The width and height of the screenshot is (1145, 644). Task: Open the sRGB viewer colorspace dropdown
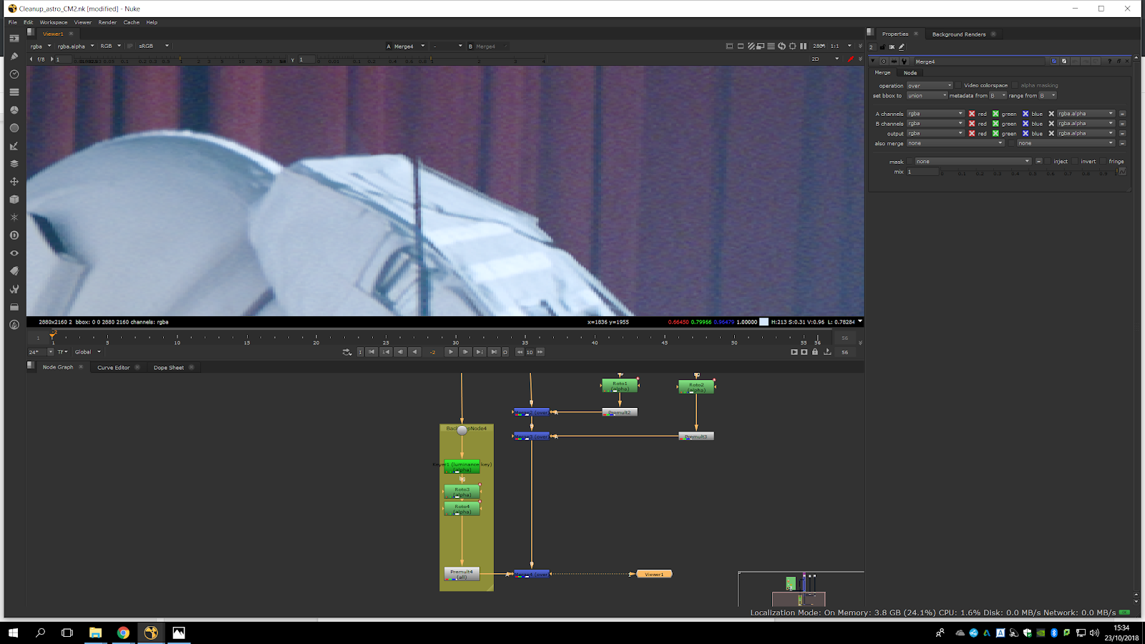pos(154,46)
